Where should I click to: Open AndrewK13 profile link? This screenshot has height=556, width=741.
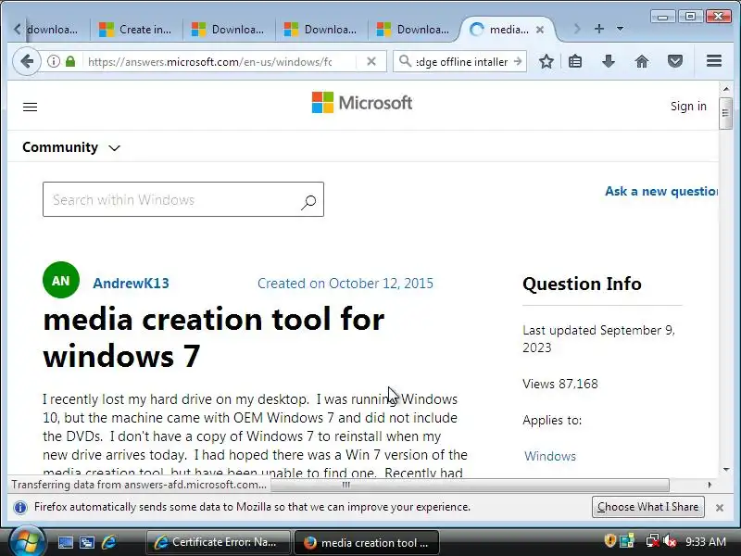pyautogui.click(x=131, y=284)
